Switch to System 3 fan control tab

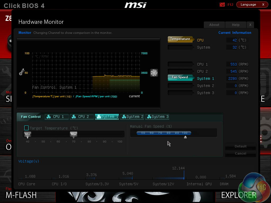pyautogui.click(x=157, y=117)
